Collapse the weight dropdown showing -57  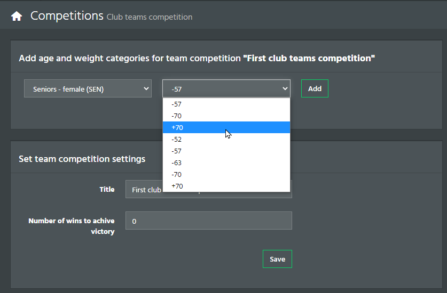click(x=226, y=88)
